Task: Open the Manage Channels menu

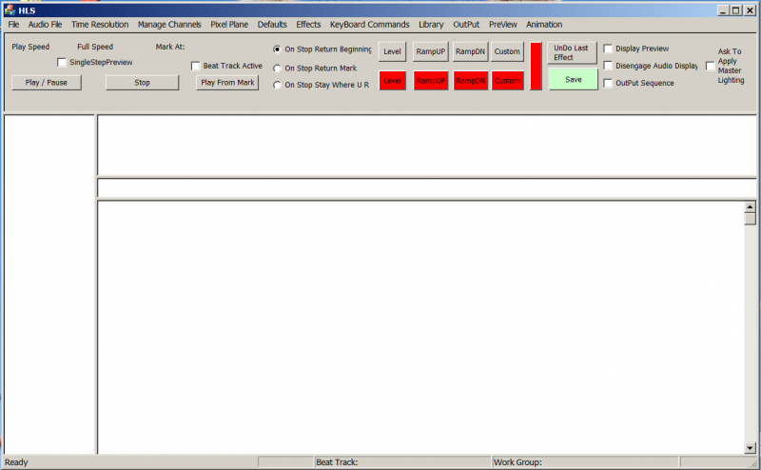Action: pyautogui.click(x=169, y=24)
